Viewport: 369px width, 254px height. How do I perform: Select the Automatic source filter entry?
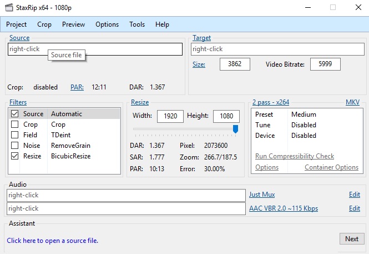tap(67, 114)
